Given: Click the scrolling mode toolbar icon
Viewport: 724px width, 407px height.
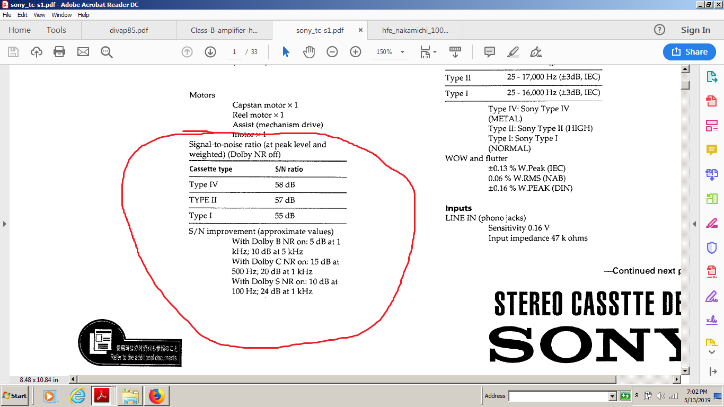Looking at the screenshot, I should pos(455,52).
